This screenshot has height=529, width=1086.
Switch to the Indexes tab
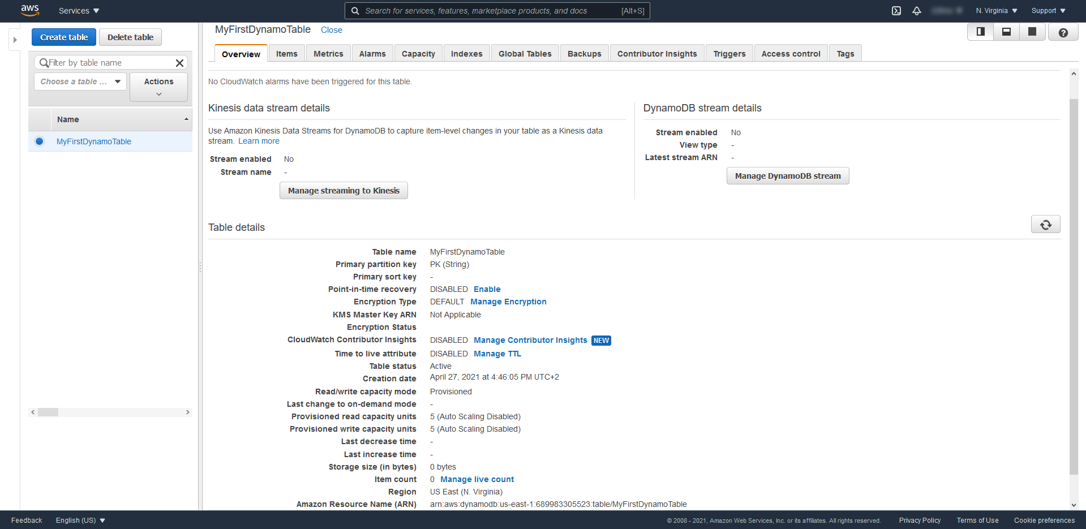click(467, 54)
